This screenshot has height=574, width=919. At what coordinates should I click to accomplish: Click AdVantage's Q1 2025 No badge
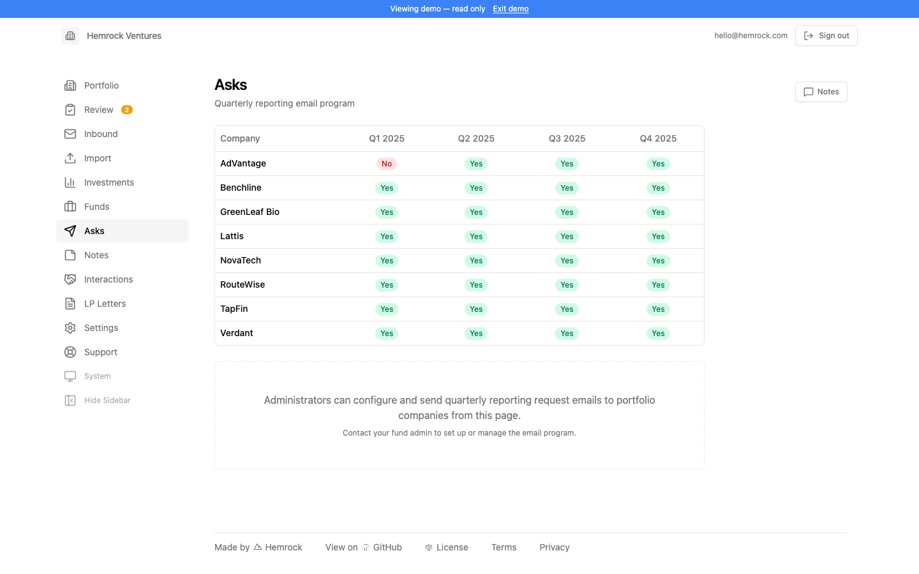click(387, 164)
